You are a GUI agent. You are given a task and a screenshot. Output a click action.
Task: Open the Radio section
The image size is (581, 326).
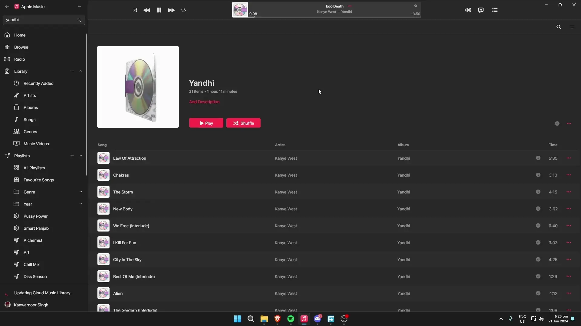43,59
